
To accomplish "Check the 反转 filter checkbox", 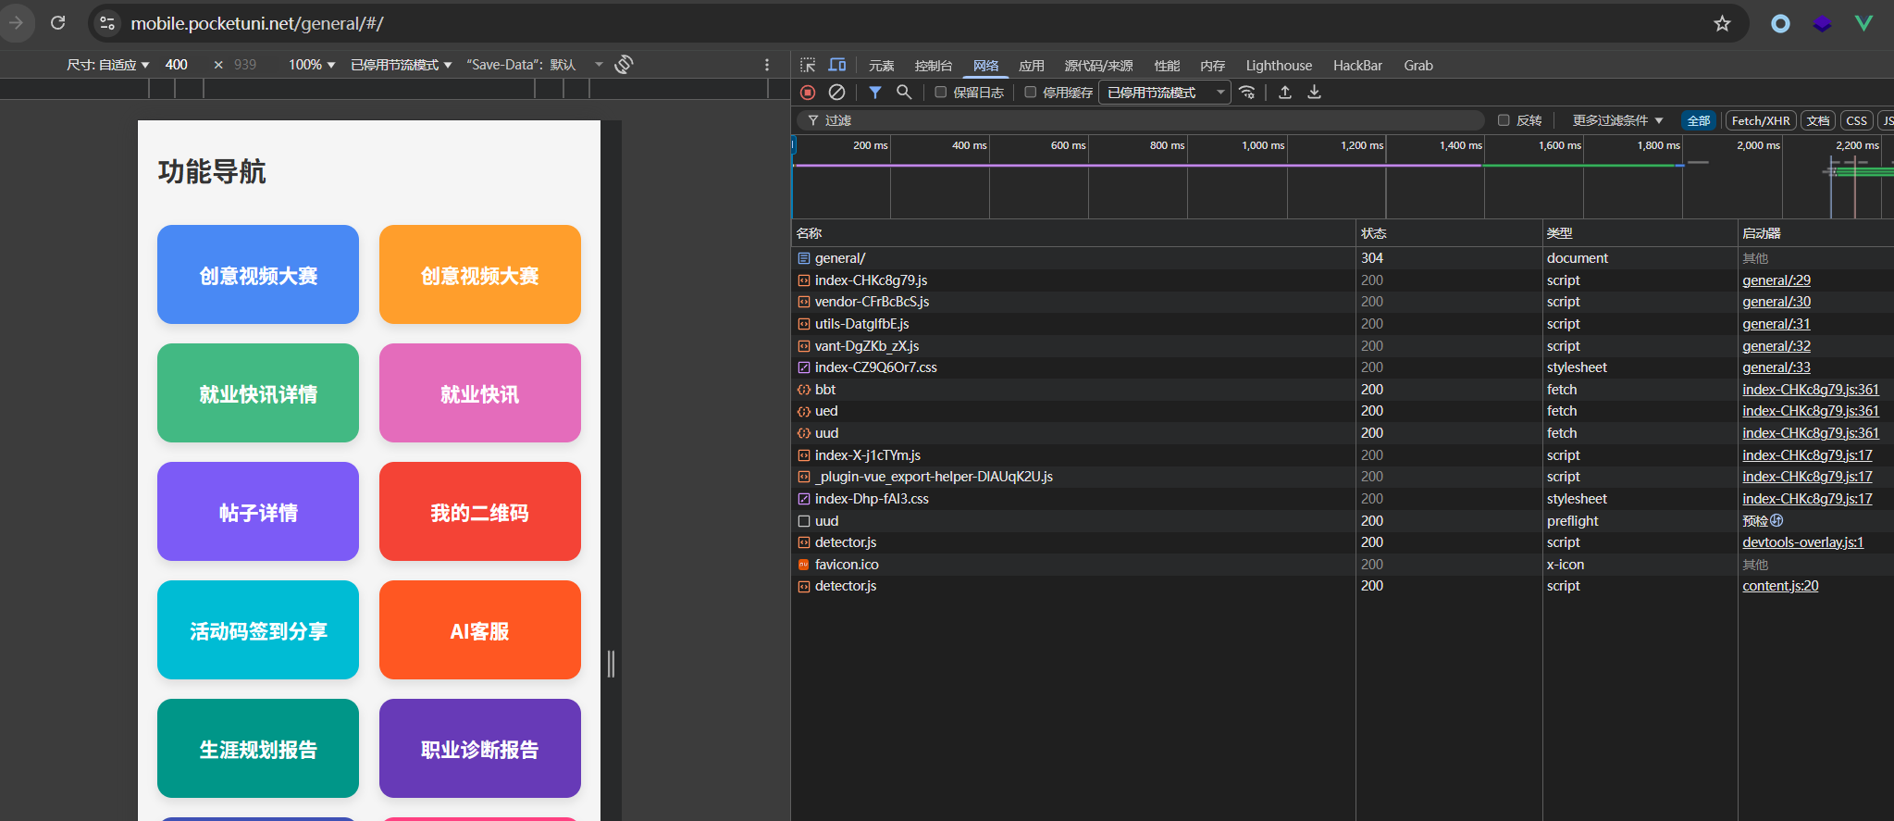I will [x=1504, y=120].
